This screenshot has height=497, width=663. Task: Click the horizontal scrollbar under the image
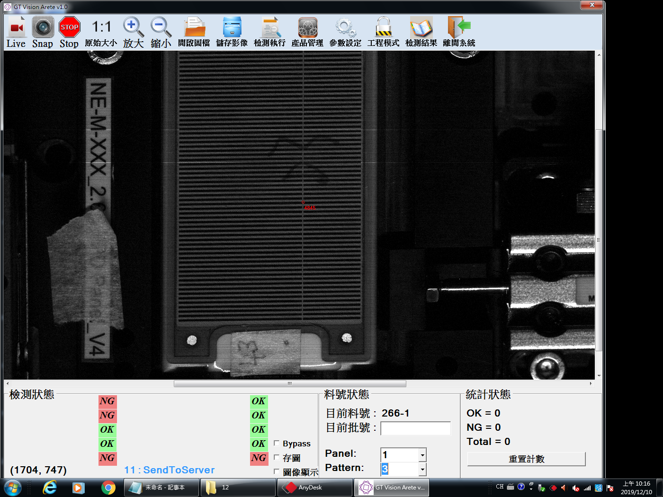click(289, 383)
